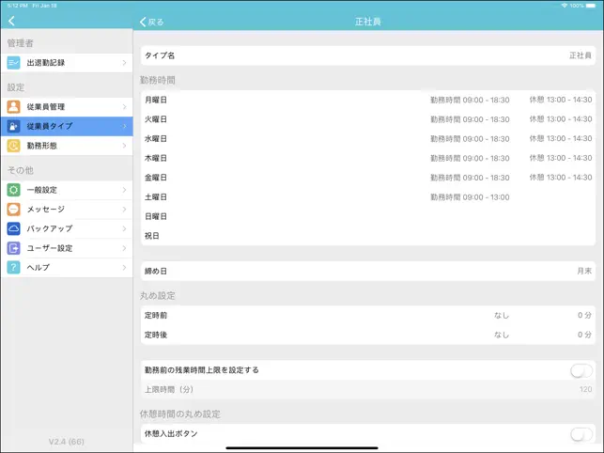Open ヘルプ in the sidebar

67,267
